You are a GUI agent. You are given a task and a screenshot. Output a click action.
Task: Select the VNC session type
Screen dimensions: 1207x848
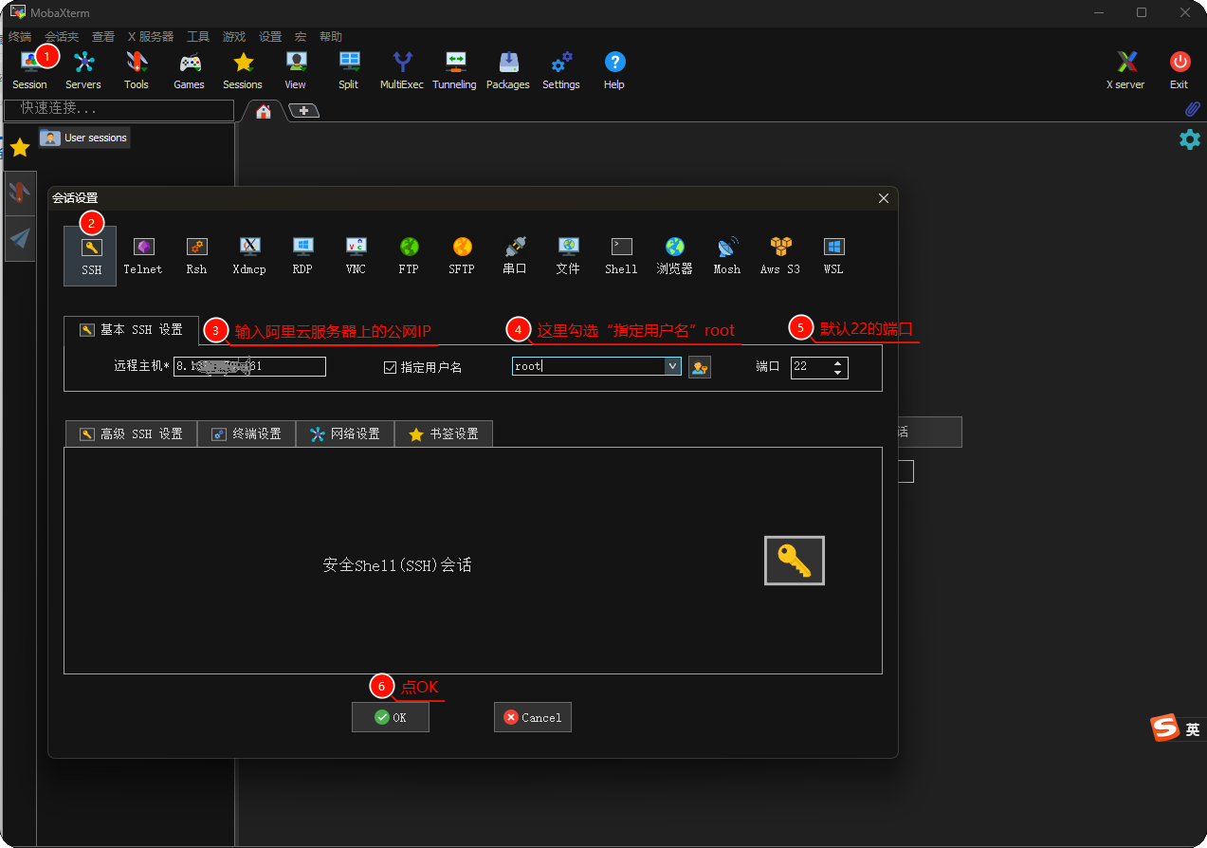(x=356, y=256)
